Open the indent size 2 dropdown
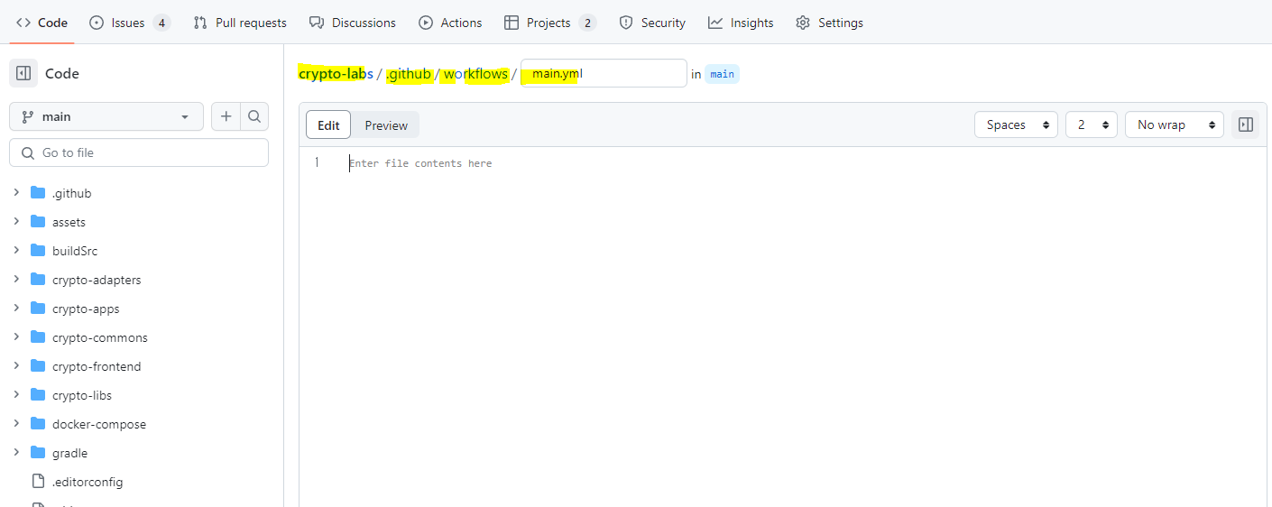Screen dimensions: 1272x507 (1092, 124)
